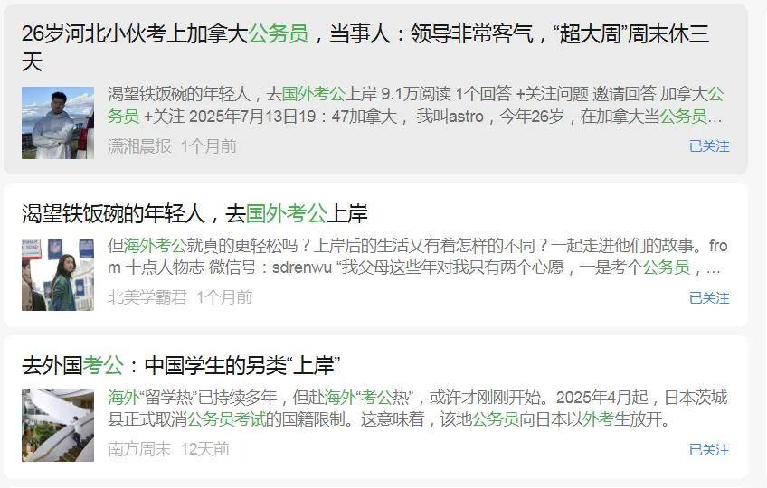
Task: Click the 1个月前 timestamp beside 潇湘晨报
Action: tap(209, 146)
